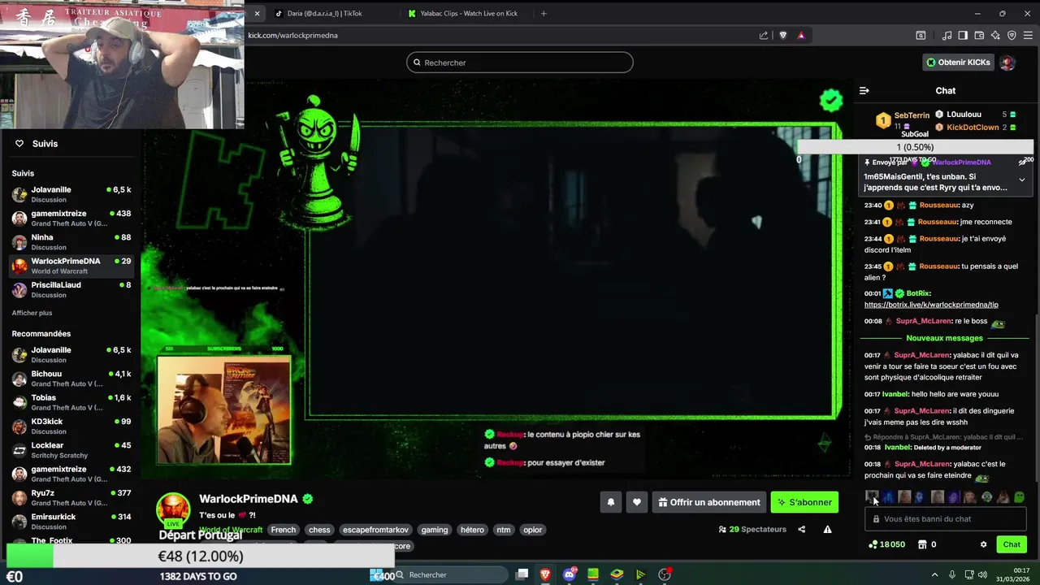Open the World of Warcraft category link
Image resolution: width=1040 pixels, height=585 pixels.
(x=231, y=530)
